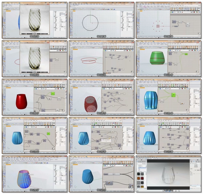Open the video frame stamped 00:06:54
This screenshot has height=194, width=203.
pos(168,20)
